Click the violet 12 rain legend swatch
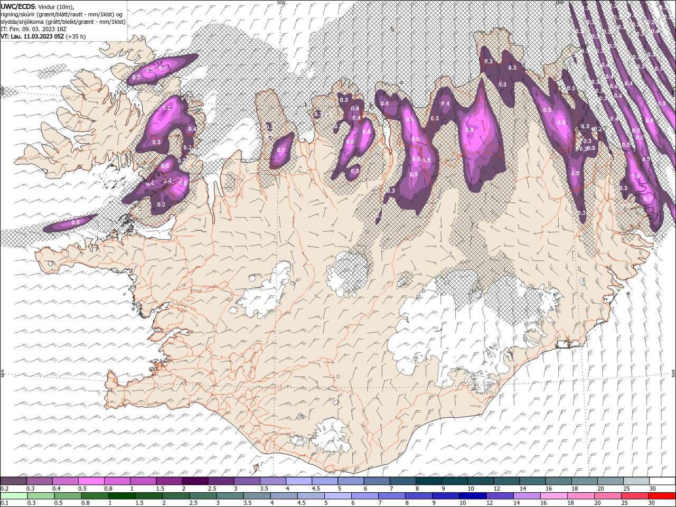Screen dimensions: 676x507 pos(500,496)
